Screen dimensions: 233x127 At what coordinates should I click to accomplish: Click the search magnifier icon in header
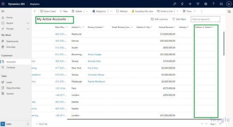[x=175, y=4]
